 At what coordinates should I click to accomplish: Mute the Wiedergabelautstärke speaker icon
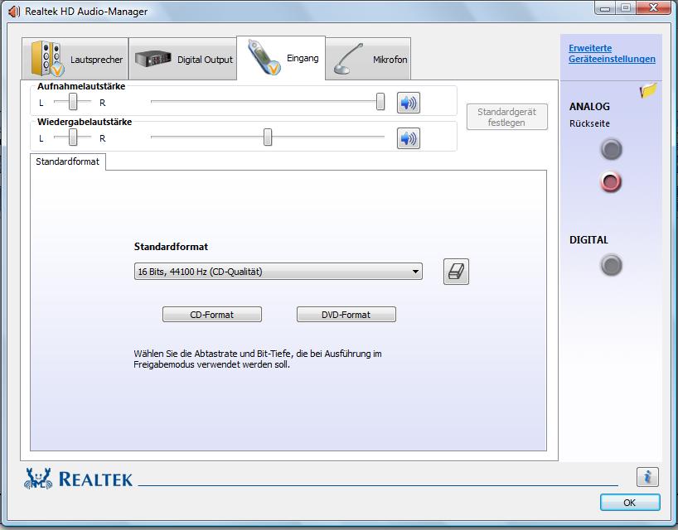click(408, 138)
